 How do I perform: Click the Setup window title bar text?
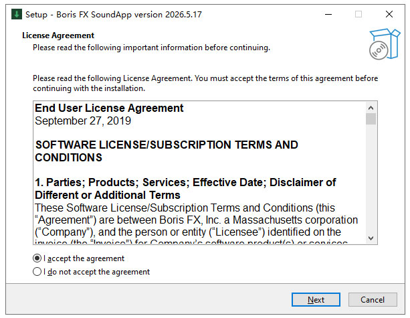pyautogui.click(x=114, y=15)
